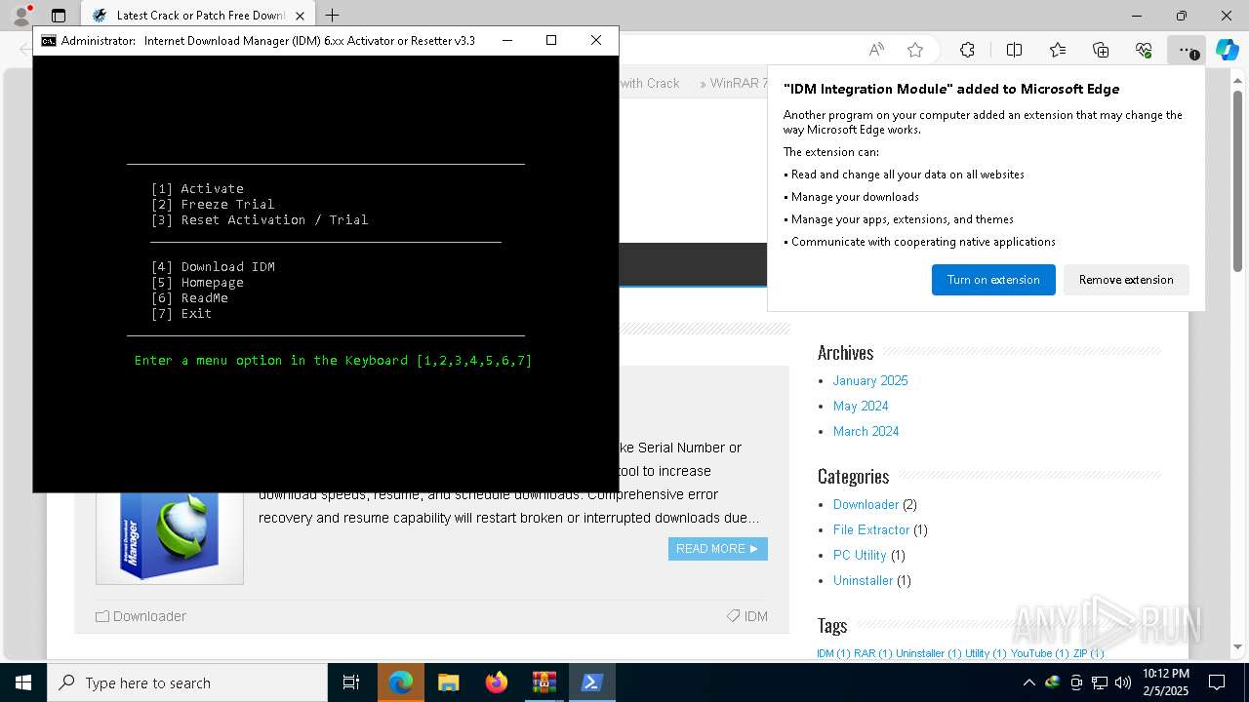The width and height of the screenshot is (1249, 702).
Task: Click RAR tag in the tag cloud
Action: tap(865, 653)
